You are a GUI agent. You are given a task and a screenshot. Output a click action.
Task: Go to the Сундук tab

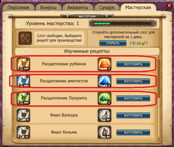pyautogui.click(x=107, y=7)
